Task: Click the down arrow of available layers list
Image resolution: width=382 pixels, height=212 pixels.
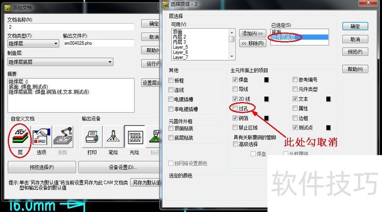Action: click(x=232, y=56)
